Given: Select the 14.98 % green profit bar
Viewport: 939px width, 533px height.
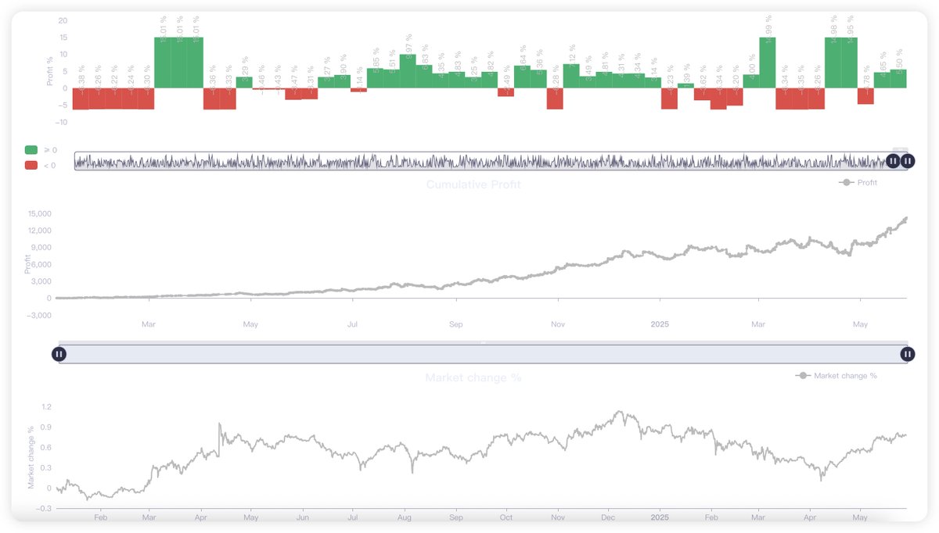Looking at the screenshot, I should [x=833, y=63].
